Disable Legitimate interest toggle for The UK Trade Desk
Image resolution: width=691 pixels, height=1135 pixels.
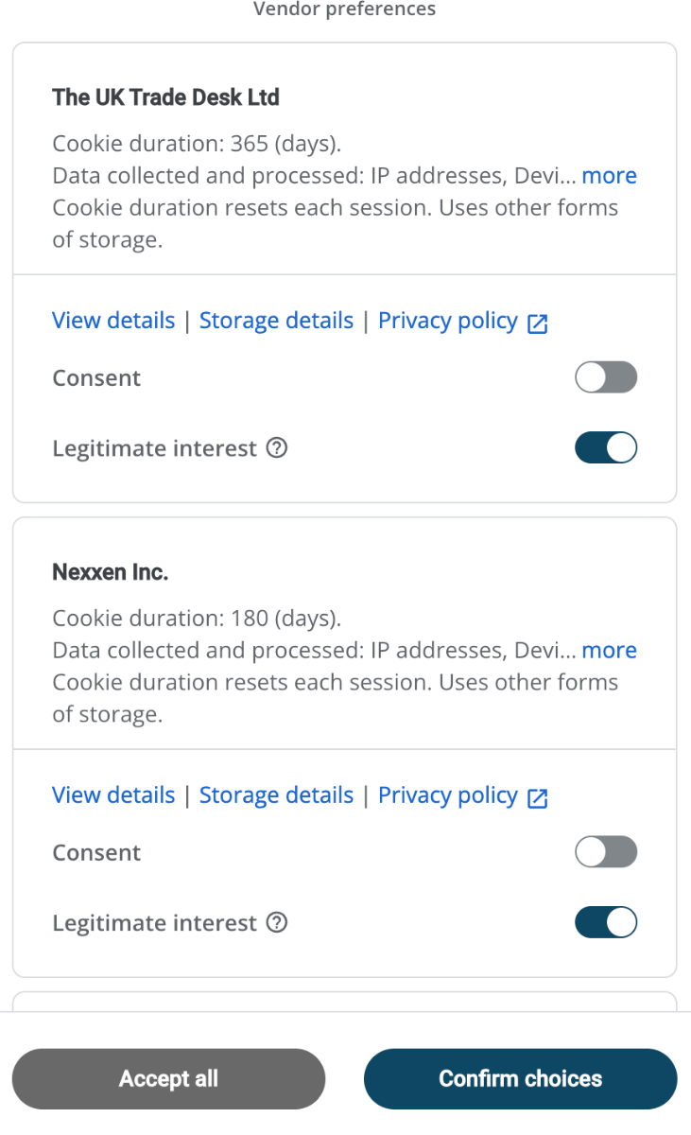click(x=606, y=448)
